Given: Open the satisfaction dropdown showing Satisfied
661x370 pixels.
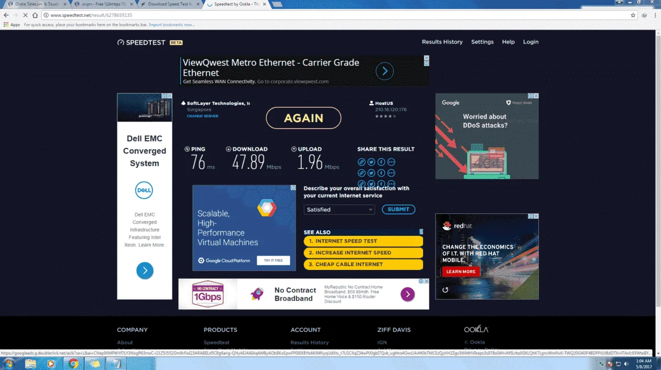Looking at the screenshot, I should [339, 209].
